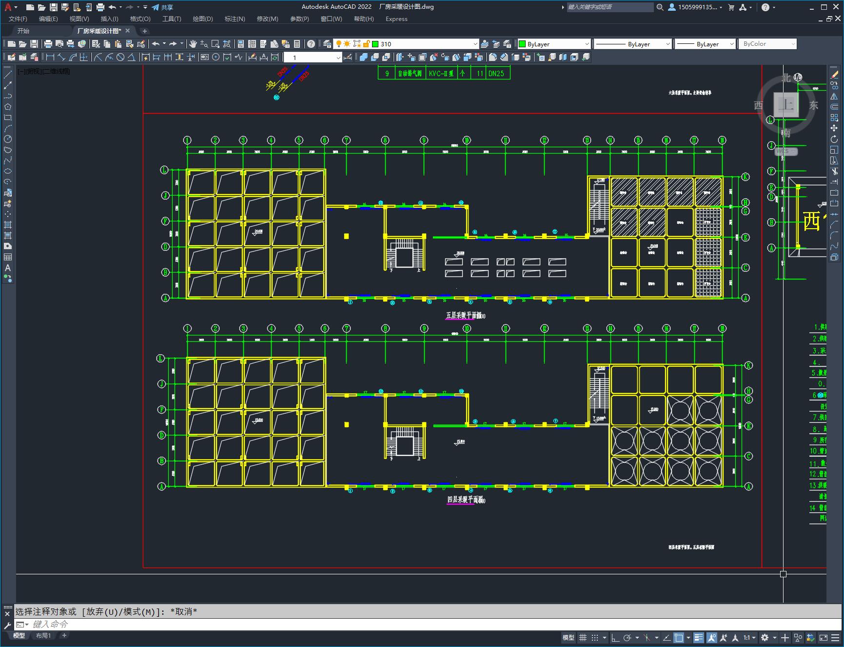Switch to the 布局1 layout tab
This screenshot has height=647, width=844.
(x=43, y=635)
